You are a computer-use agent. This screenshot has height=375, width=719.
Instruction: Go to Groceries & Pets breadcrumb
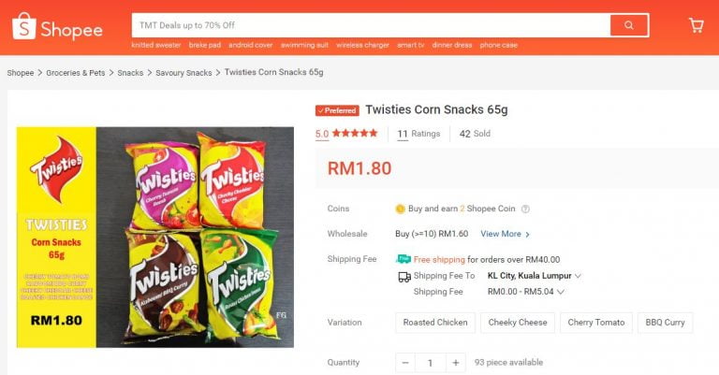76,72
